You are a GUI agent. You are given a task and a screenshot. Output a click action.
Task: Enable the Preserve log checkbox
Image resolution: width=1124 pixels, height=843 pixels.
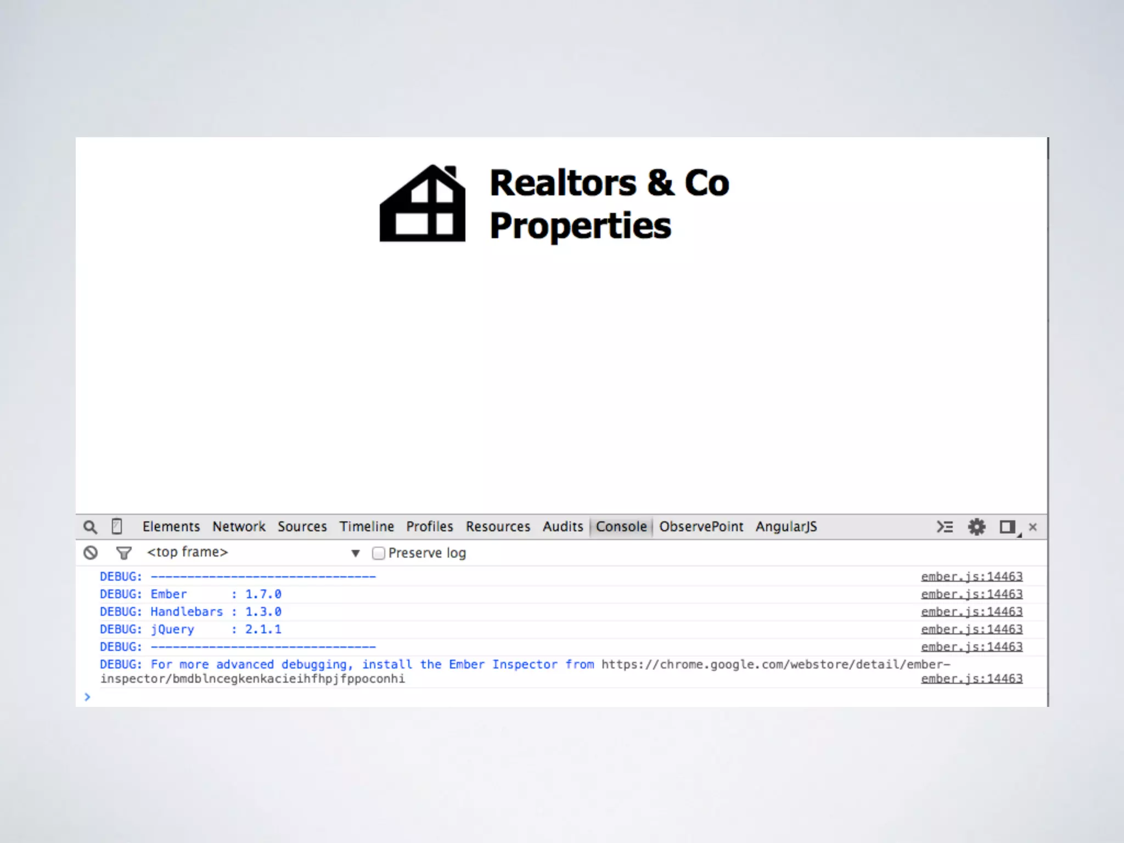pyautogui.click(x=378, y=553)
